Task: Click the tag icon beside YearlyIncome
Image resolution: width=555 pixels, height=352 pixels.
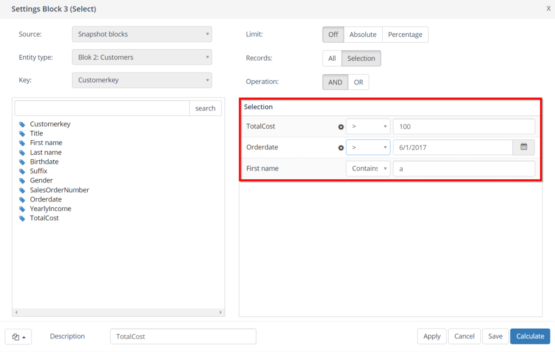Action: pyautogui.click(x=22, y=209)
